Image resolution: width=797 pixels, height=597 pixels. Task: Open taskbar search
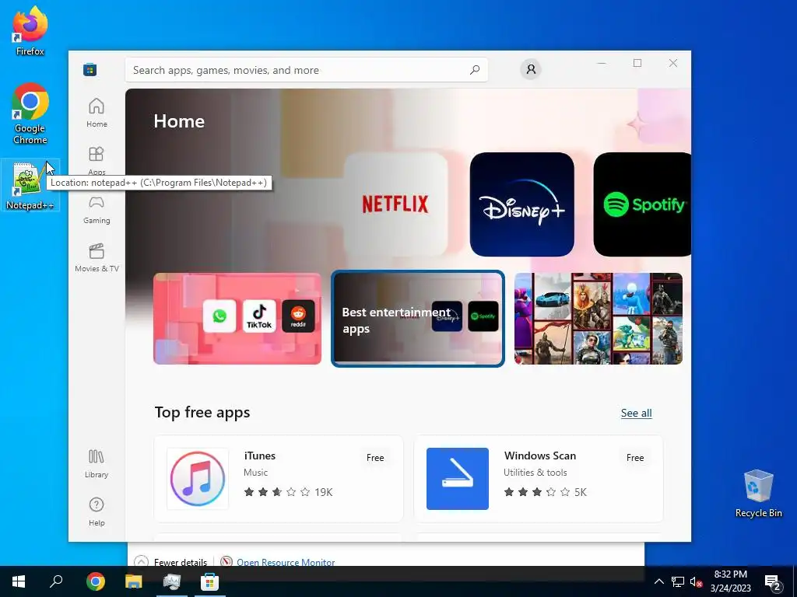(x=56, y=581)
